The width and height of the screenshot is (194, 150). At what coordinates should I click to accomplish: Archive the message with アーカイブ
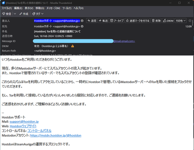pyautogui.click(x=117, y=21)
